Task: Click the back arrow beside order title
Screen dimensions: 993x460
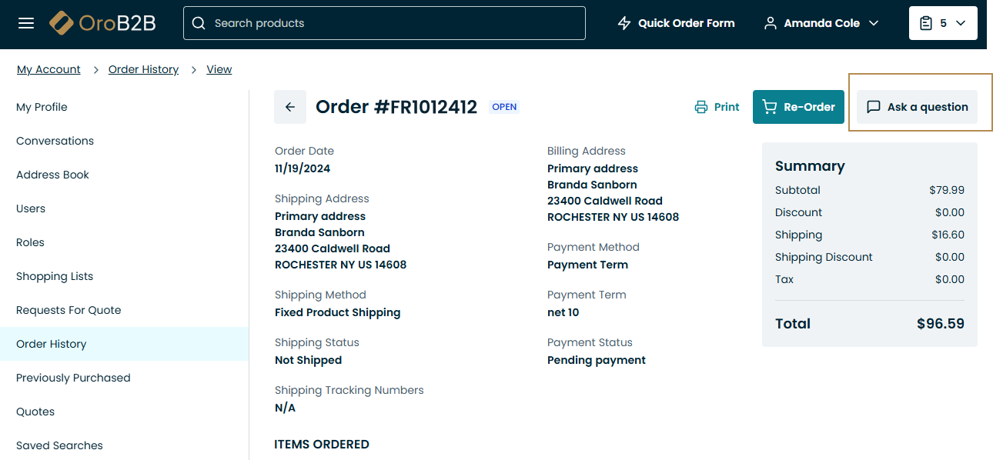Action: click(290, 107)
